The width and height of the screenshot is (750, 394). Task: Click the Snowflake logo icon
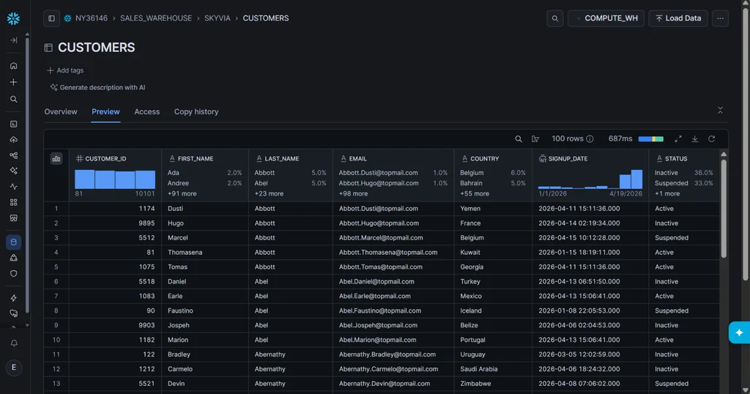click(x=13, y=18)
